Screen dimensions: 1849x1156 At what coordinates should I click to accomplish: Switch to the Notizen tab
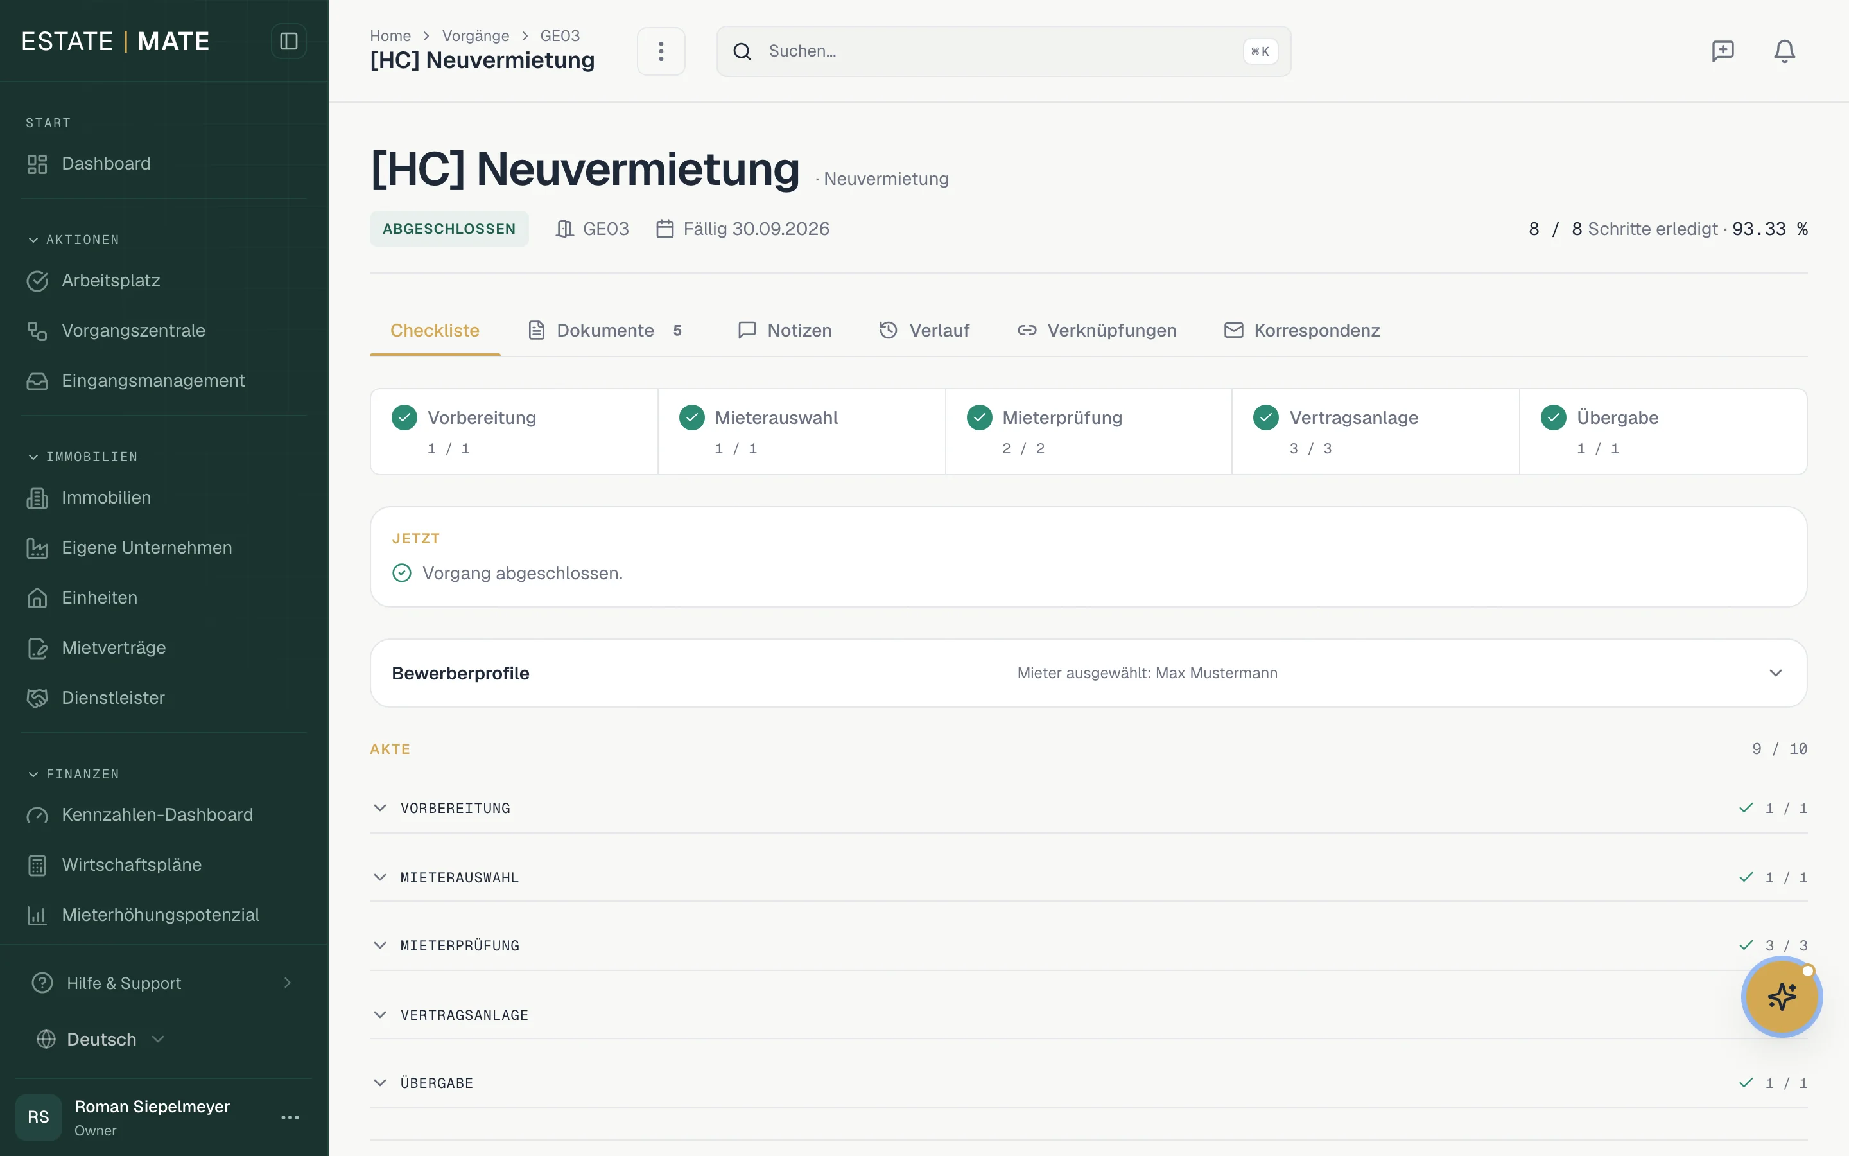785,330
